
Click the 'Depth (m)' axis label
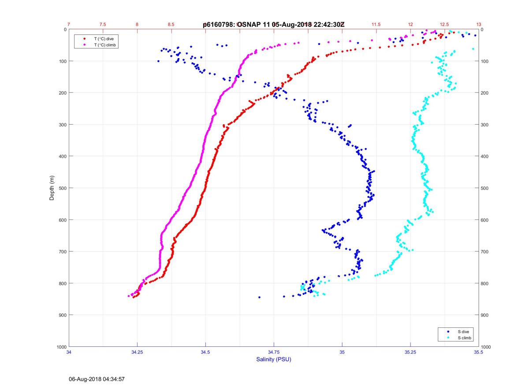tap(52, 188)
